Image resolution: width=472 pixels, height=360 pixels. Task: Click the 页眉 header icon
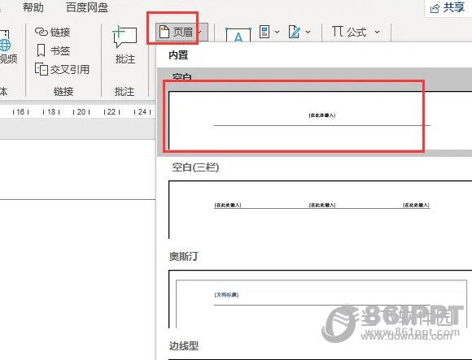click(x=164, y=32)
